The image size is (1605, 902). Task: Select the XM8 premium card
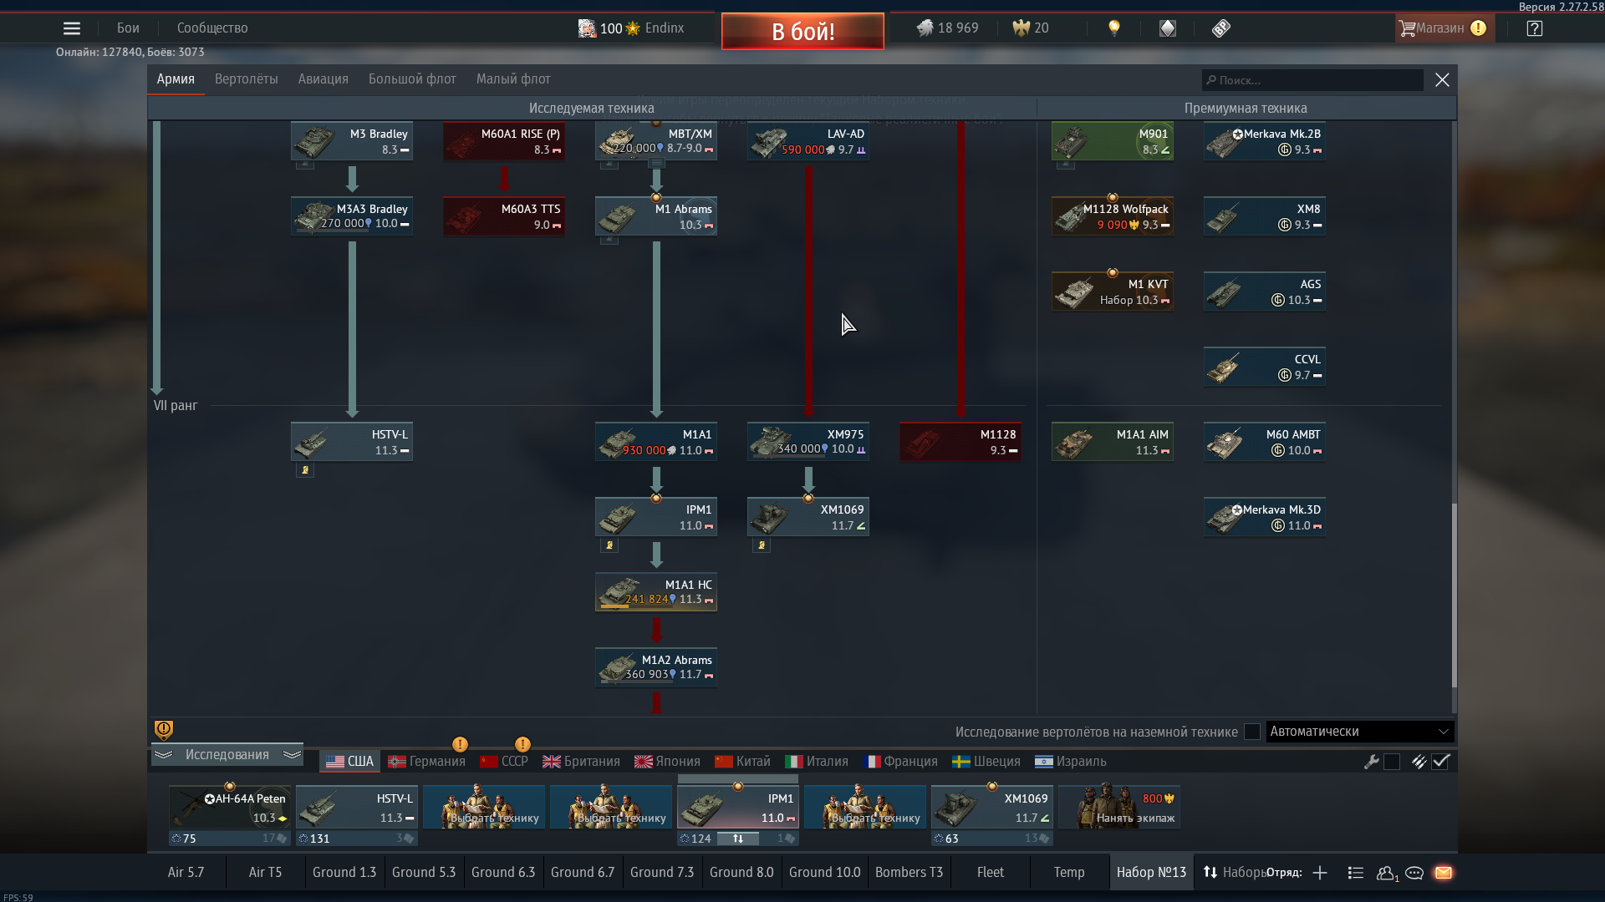pyautogui.click(x=1265, y=216)
